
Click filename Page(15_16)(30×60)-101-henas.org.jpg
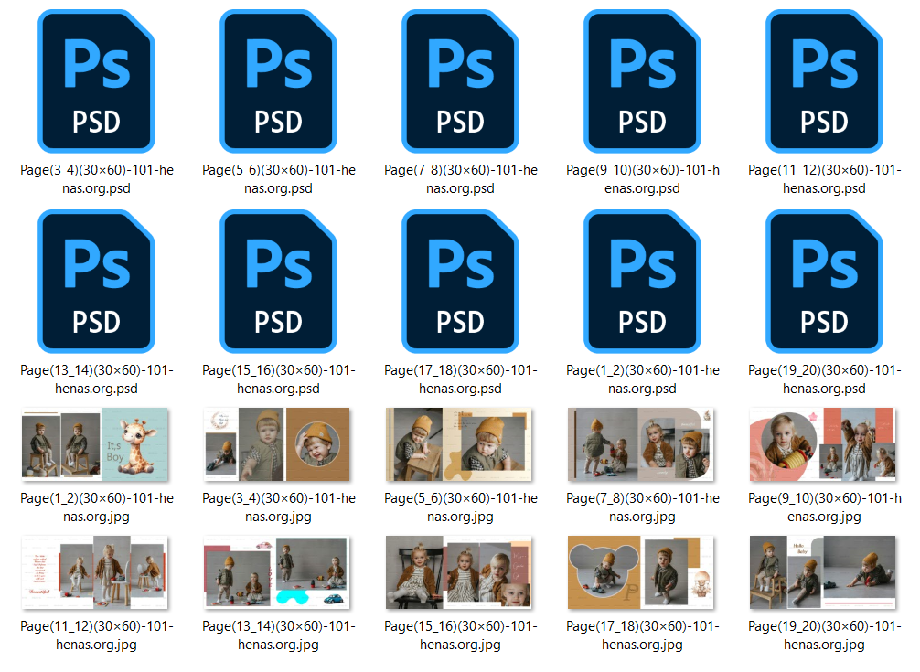[461, 635]
